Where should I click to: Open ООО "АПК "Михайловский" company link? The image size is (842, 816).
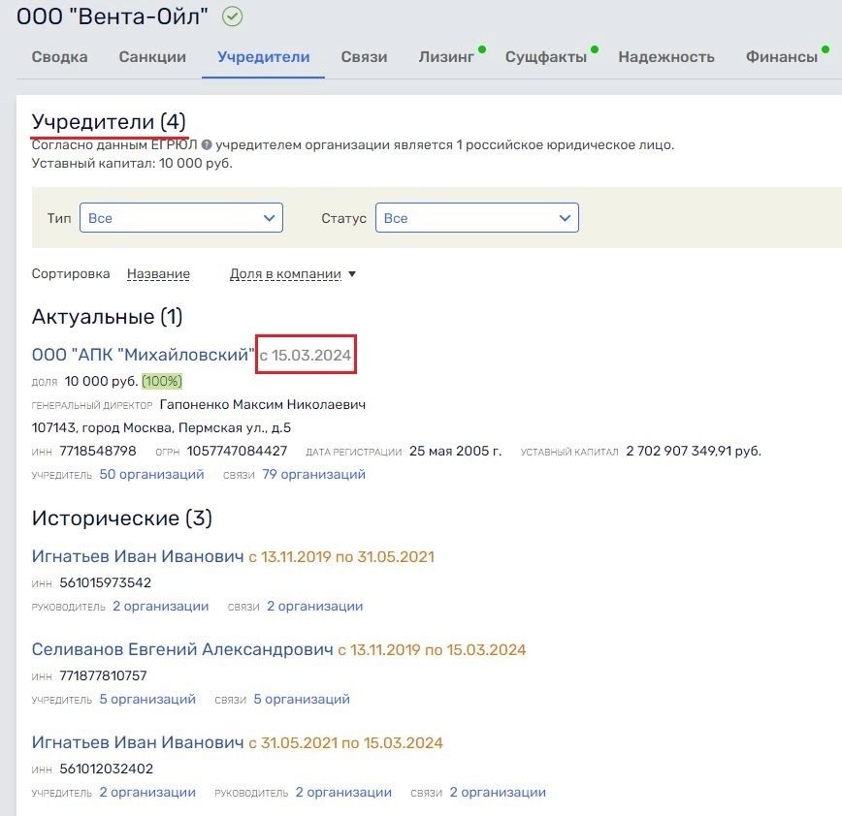point(143,355)
